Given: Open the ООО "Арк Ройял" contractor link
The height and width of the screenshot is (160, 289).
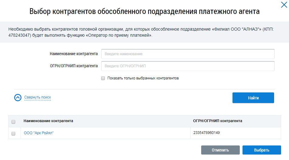Looking at the screenshot, I should click(39, 133).
